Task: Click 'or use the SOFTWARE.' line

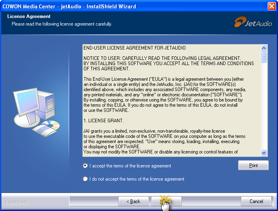Action: [106, 110]
